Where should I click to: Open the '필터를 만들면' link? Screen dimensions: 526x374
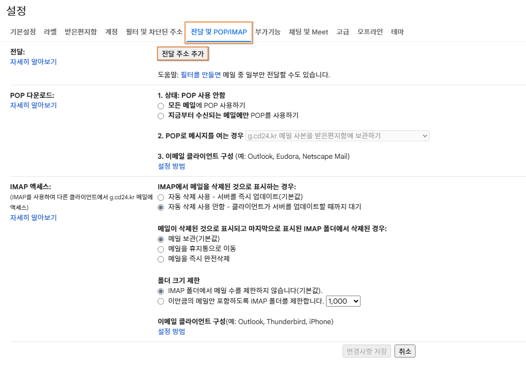click(200, 75)
